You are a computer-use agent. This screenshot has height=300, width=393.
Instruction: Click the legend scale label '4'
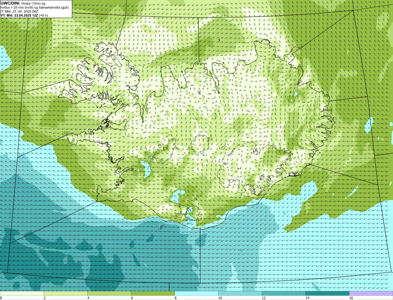(x=88, y=298)
